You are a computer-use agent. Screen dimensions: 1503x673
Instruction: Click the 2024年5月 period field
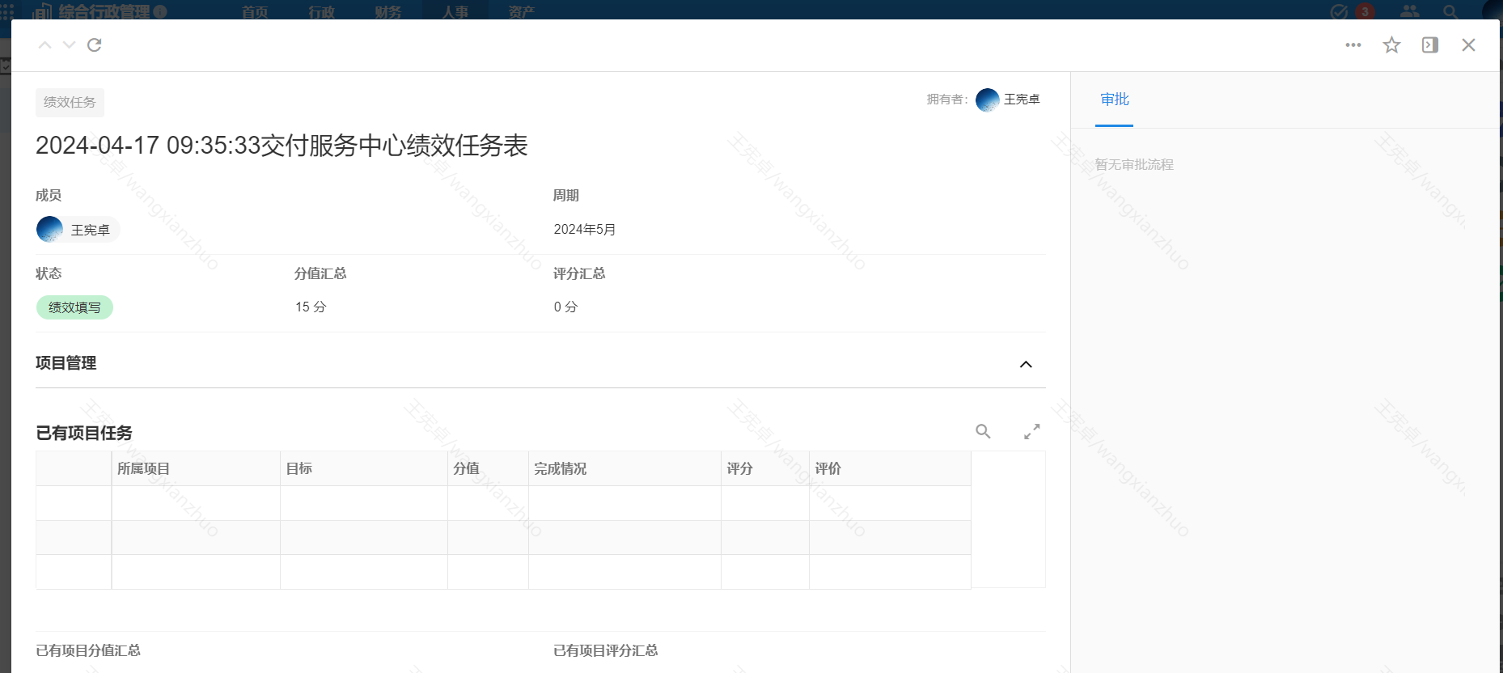(x=585, y=230)
